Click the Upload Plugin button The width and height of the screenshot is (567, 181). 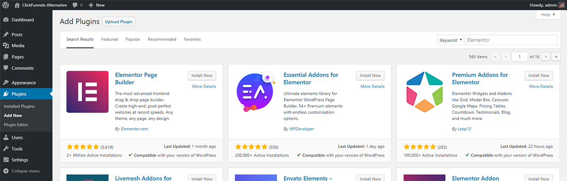click(119, 22)
